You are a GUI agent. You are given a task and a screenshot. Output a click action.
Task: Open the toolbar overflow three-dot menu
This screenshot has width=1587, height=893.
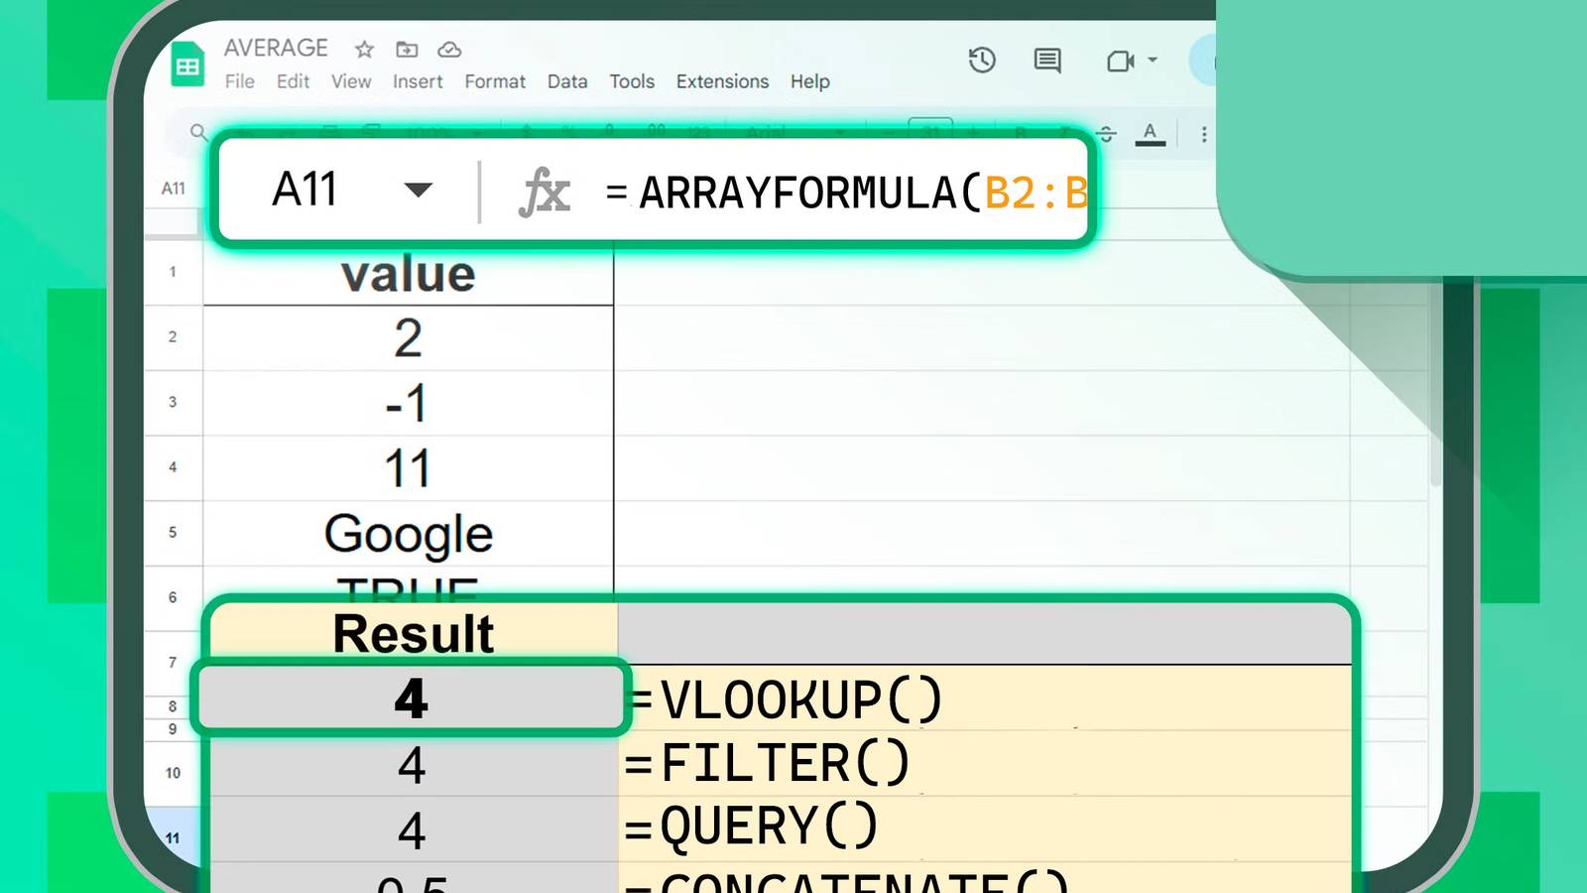[1203, 134]
